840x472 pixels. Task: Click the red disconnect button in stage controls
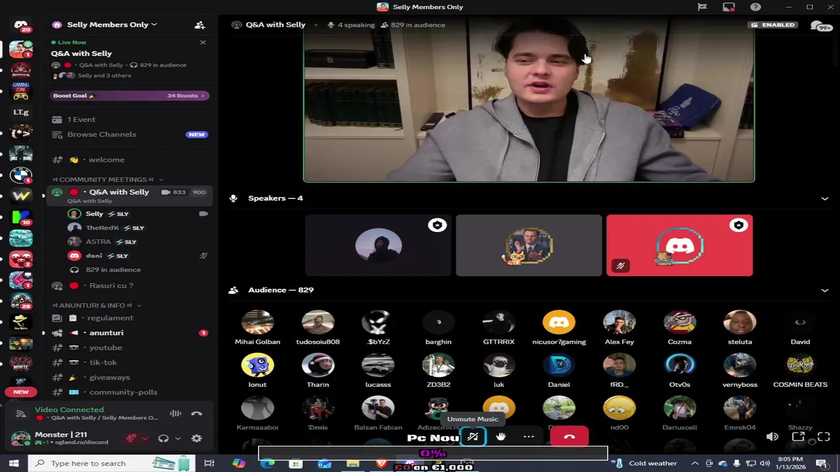click(569, 437)
